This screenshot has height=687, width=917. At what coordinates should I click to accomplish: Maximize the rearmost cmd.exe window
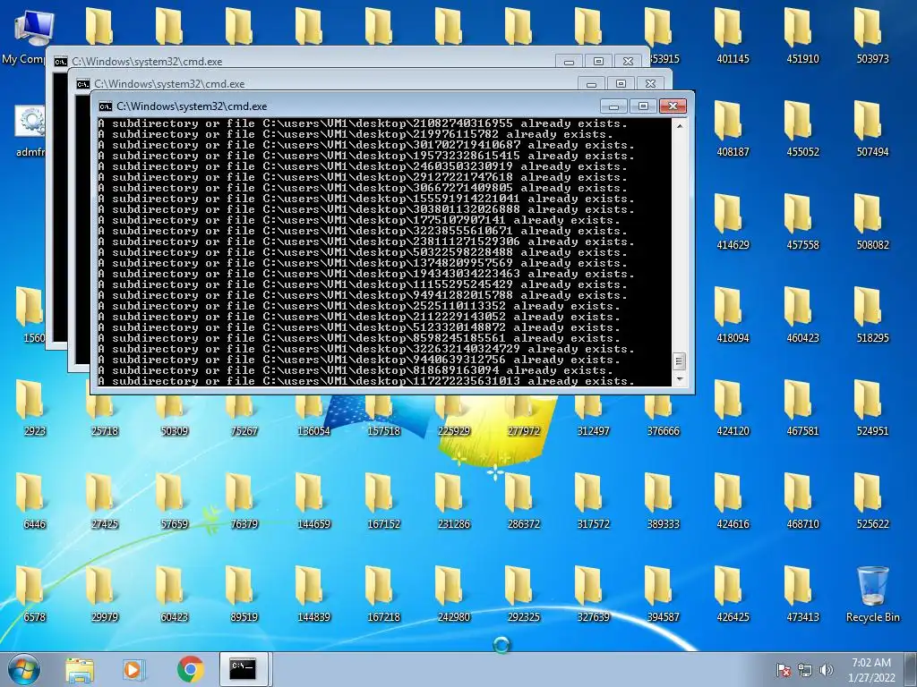(x=598, y=62)
